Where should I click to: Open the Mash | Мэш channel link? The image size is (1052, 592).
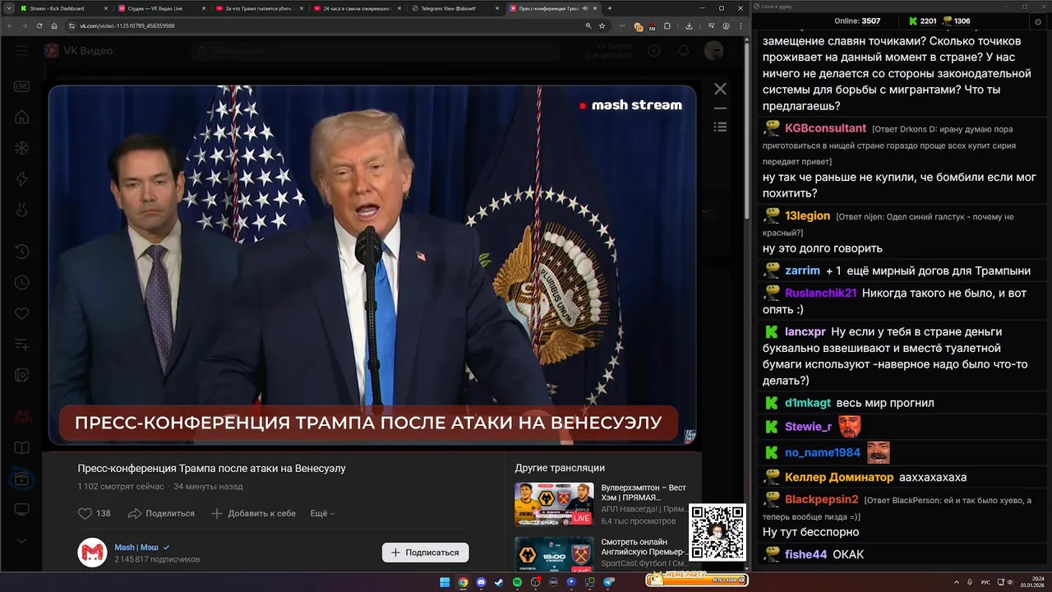pos(136,547)
